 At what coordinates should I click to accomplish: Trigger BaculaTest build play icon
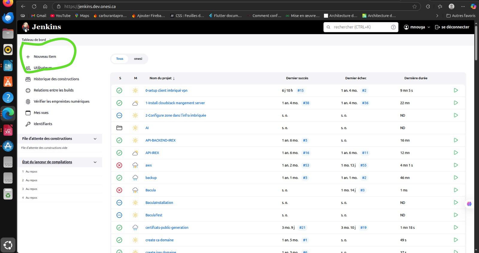click(456, 215)
